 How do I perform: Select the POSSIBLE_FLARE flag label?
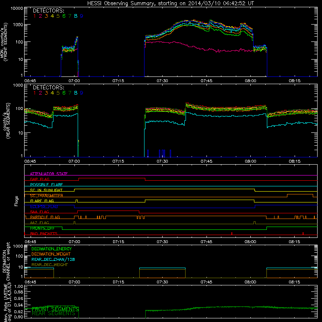[x=46, y=185]
